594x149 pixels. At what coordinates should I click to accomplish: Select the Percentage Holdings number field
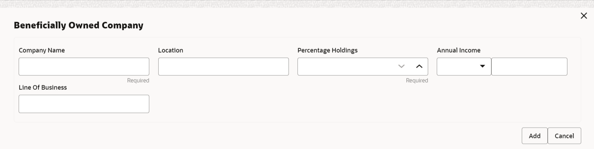346,67
